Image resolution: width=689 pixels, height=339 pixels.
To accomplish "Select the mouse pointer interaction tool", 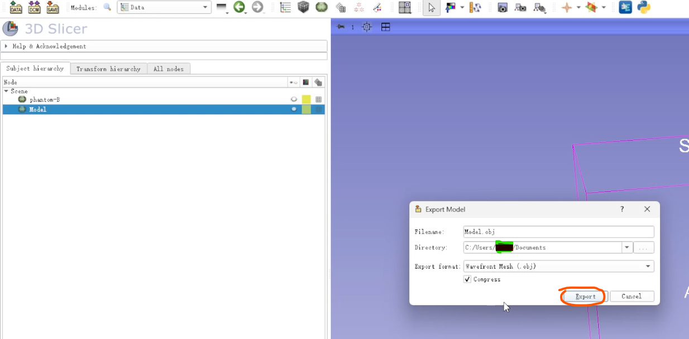I will pyautogui.click(x=431, y=7).
